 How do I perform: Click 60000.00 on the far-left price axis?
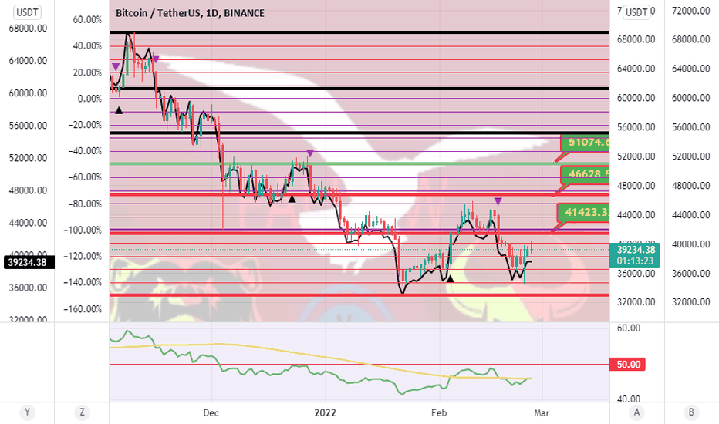click(x=28, y=93)
